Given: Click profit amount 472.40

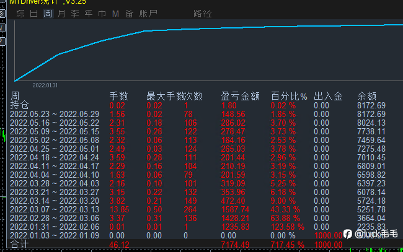Looking at the screenshot, I should [233, 201].
